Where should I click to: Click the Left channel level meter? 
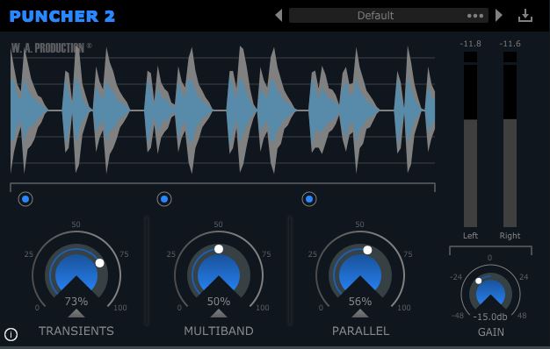[x=470, y=139]
